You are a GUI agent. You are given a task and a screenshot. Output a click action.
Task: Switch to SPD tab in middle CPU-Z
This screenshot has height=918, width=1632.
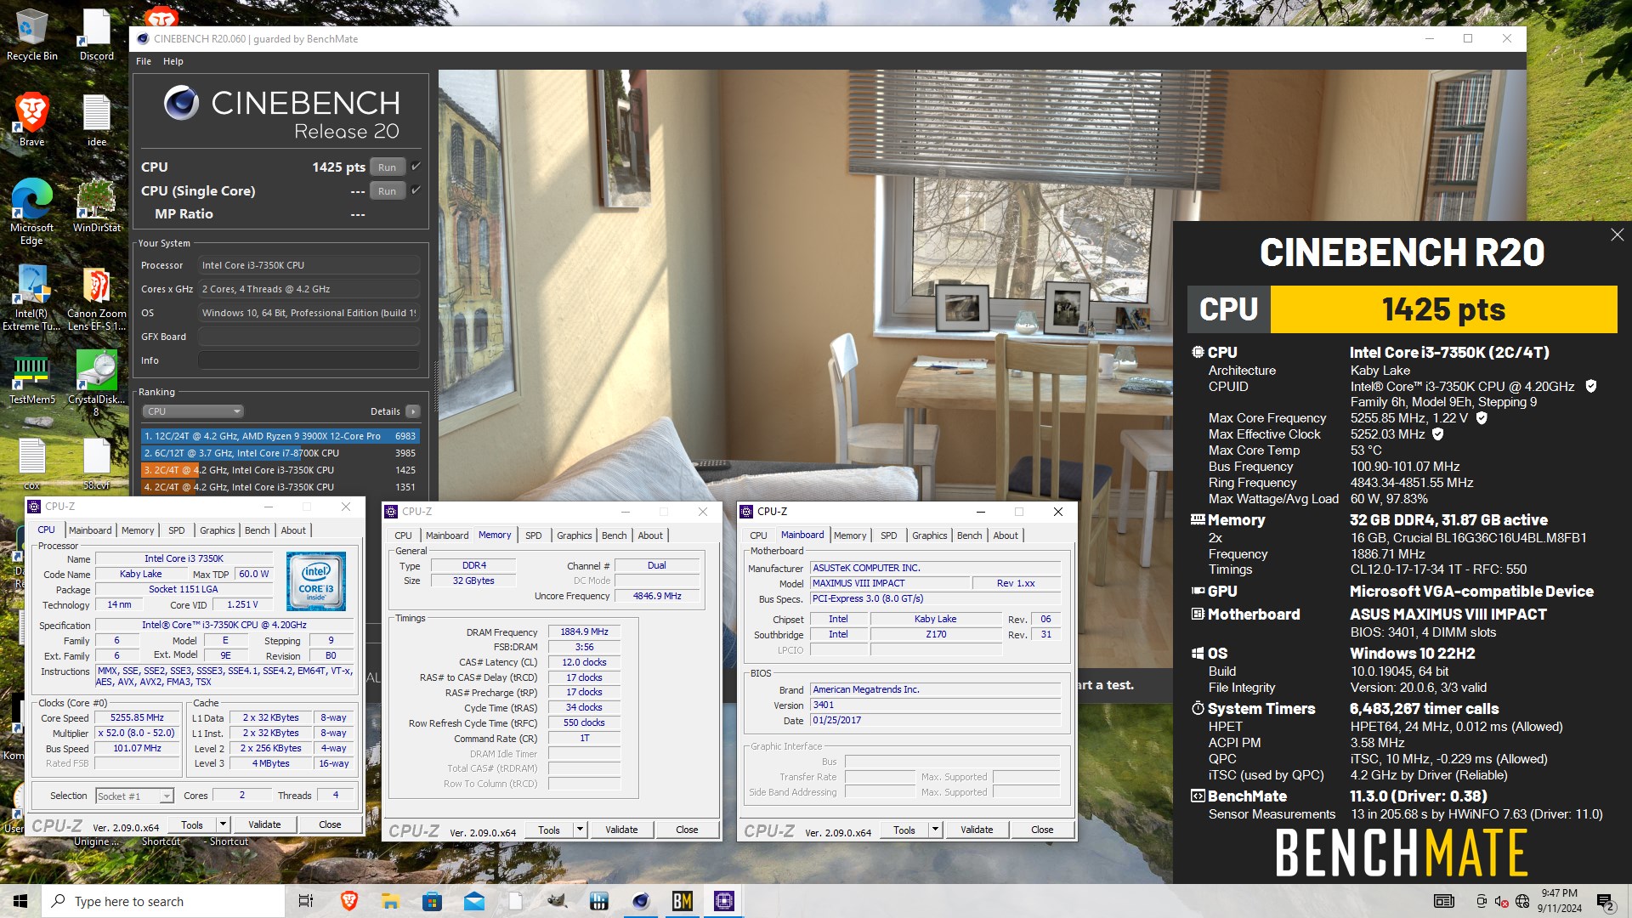click(x=533, y=535)
